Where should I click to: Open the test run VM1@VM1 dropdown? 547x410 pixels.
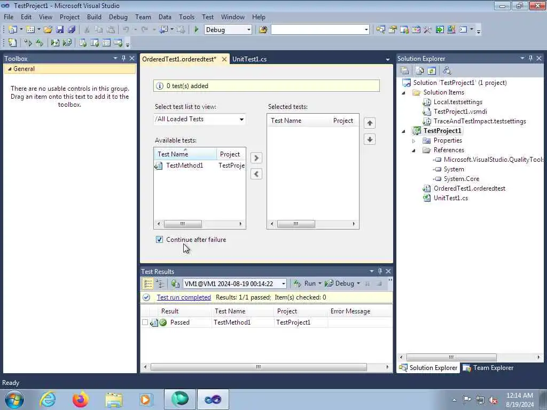[283, 284]
